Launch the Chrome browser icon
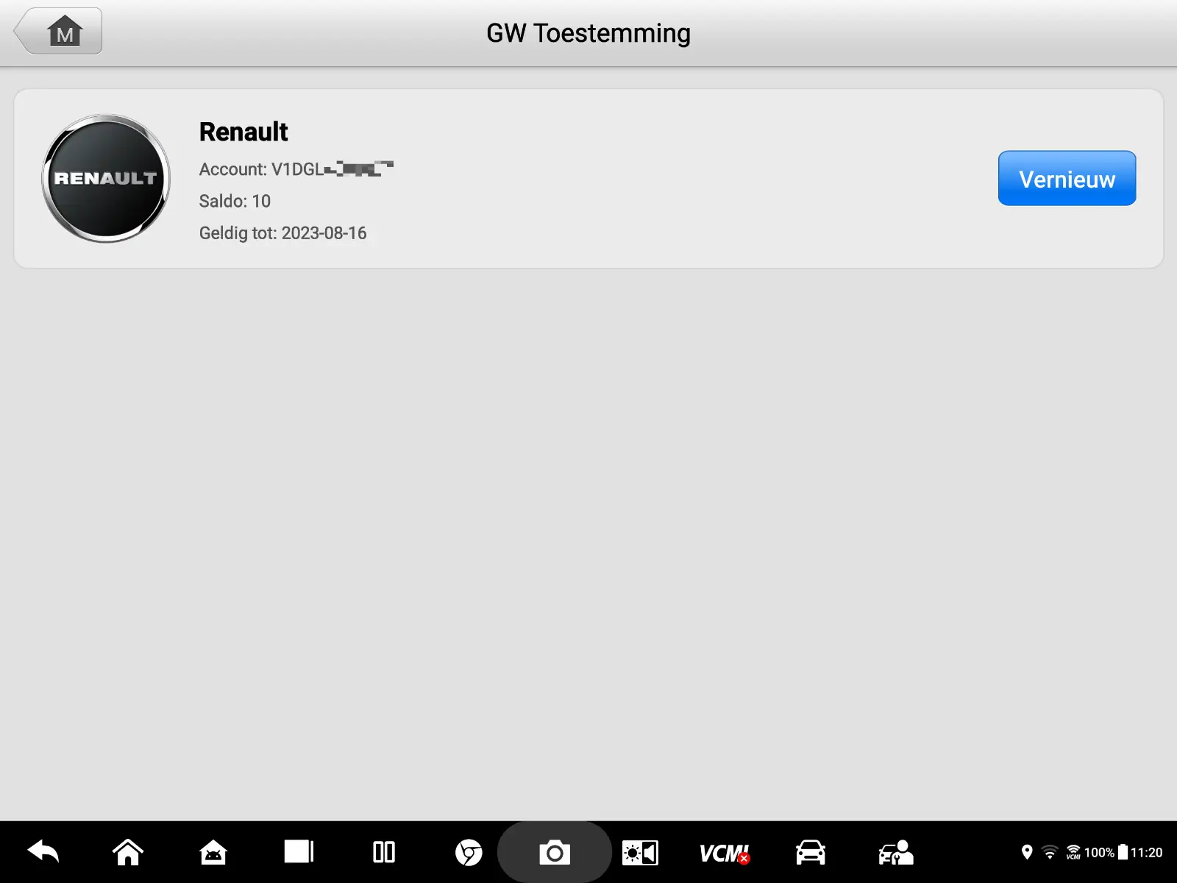Viewport: 1177px width, 883px height. tap(469, 853)
